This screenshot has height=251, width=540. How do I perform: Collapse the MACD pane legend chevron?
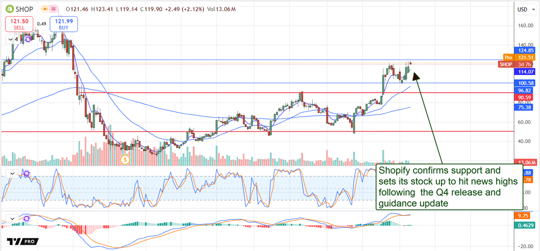(x=13, y=219)
